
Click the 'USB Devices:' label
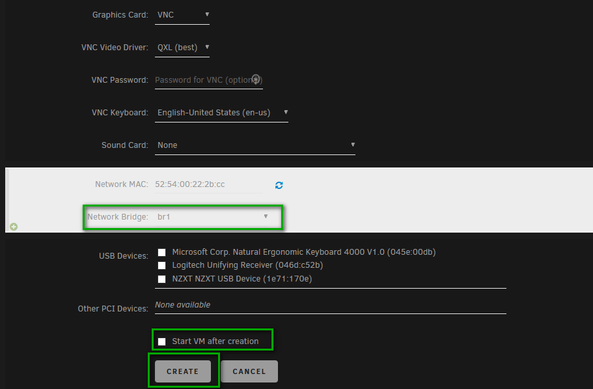tap(124, 256)
